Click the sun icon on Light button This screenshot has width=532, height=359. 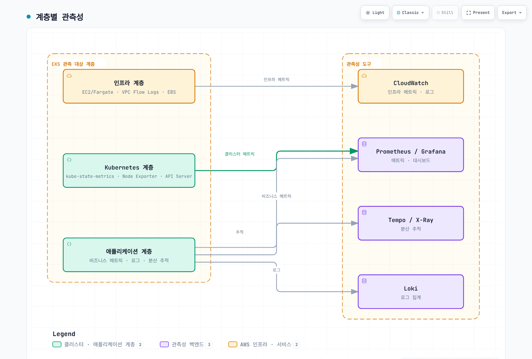click(368, 13)
